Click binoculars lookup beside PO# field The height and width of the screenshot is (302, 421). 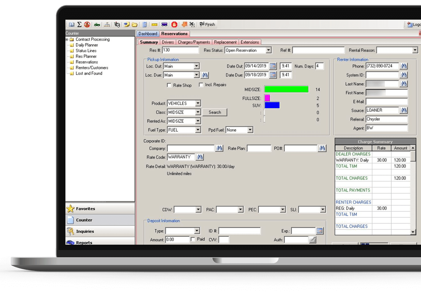pyautogui.click(x=322, y=148)
